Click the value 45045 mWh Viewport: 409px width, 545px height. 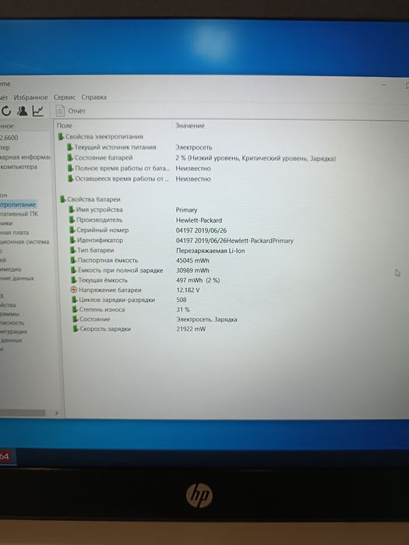192,260
